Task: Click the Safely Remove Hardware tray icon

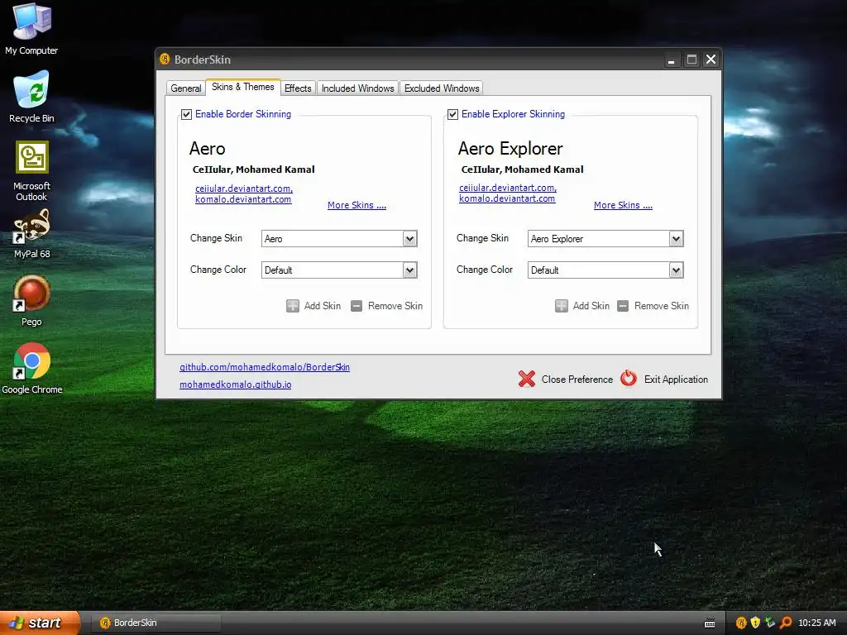Action: tap(770, 623)
